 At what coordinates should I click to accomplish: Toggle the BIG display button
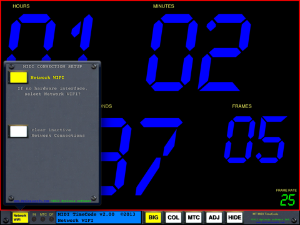153,217
